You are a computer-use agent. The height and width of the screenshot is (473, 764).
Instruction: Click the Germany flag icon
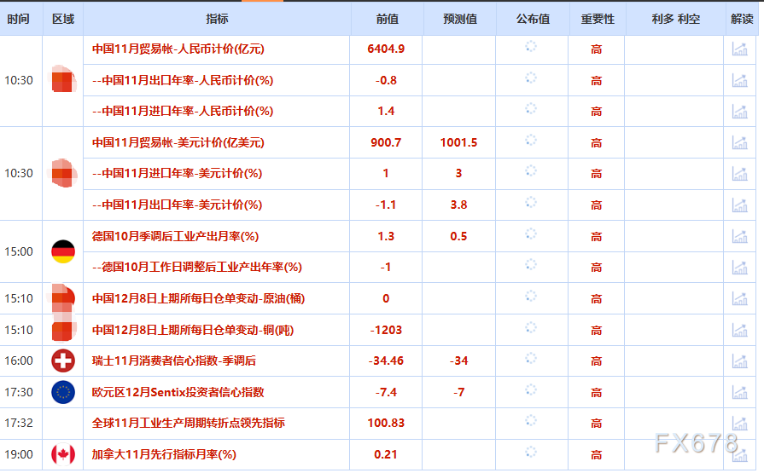63,251
